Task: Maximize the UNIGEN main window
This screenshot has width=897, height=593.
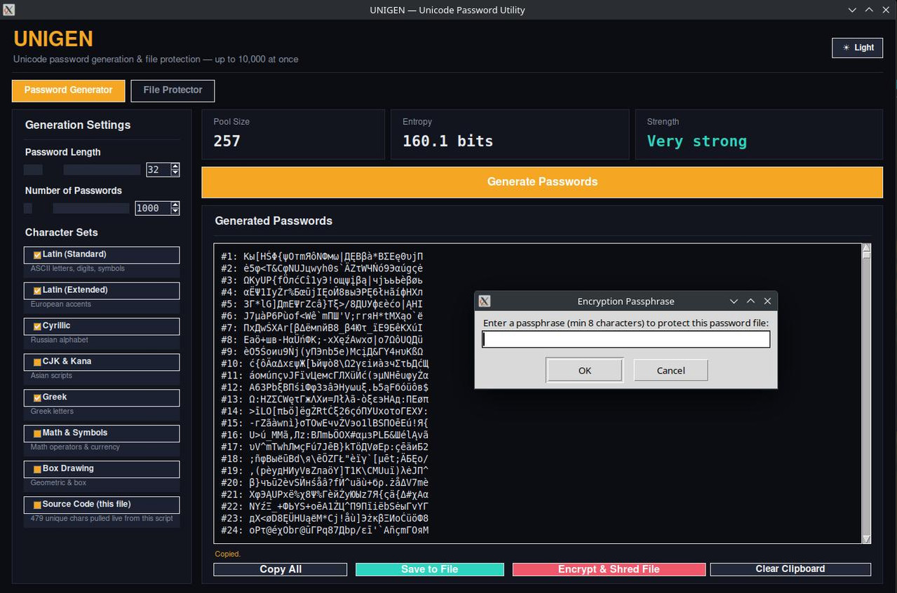Action: [x=869, y=10]
